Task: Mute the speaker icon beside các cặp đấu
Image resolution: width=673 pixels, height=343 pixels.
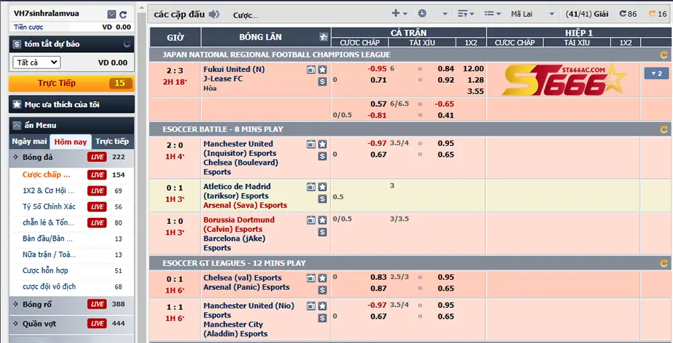Action: pyautogui.click(x=214, y=15)
